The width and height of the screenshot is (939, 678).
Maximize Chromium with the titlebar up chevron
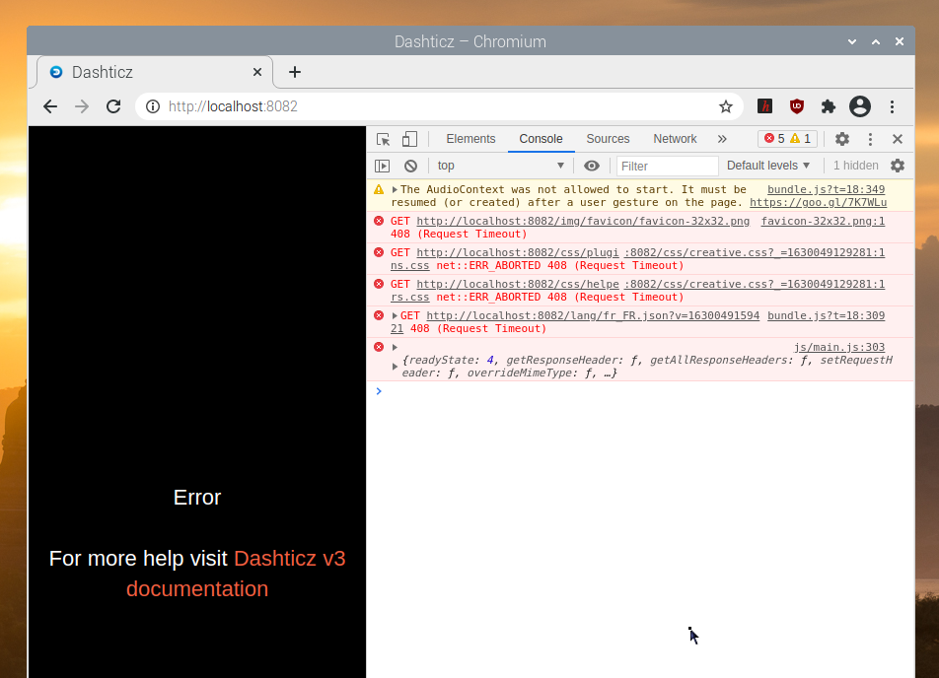876,42
